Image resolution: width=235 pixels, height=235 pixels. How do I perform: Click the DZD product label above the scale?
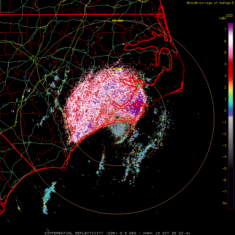coord(230,16)
